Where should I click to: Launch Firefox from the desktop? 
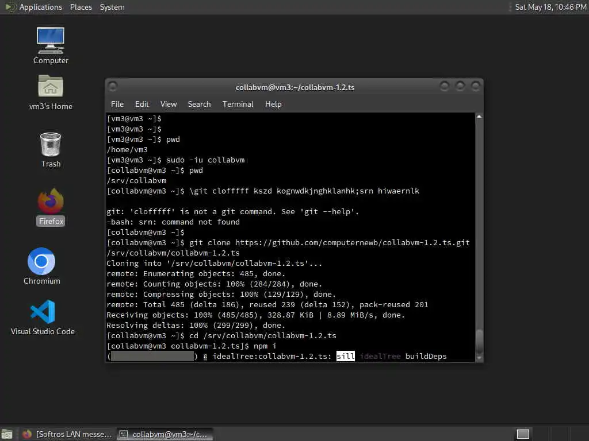[51, 207]
